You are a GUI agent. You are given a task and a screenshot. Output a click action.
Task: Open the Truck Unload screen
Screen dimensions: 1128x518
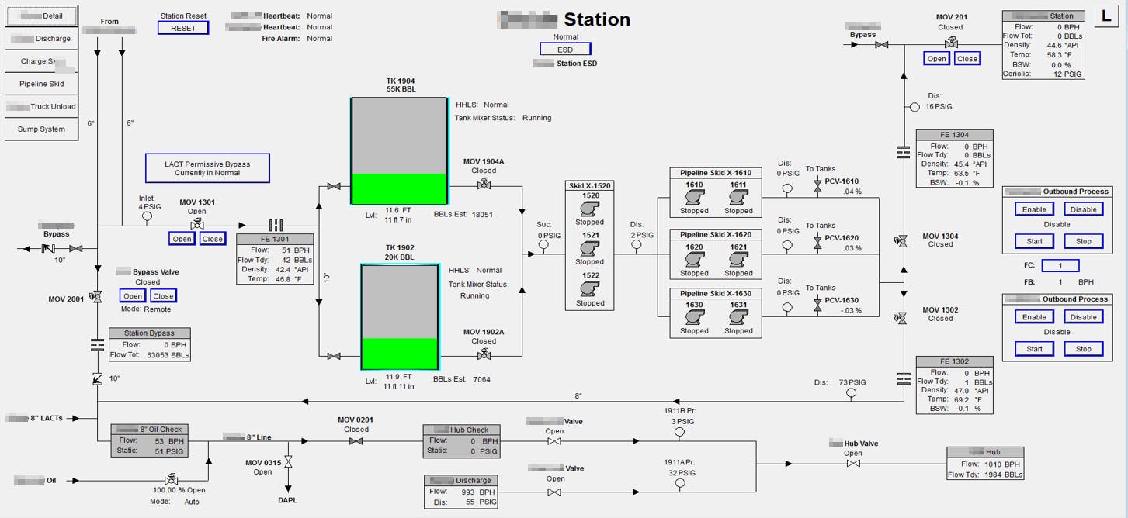[x=40, y=106]
